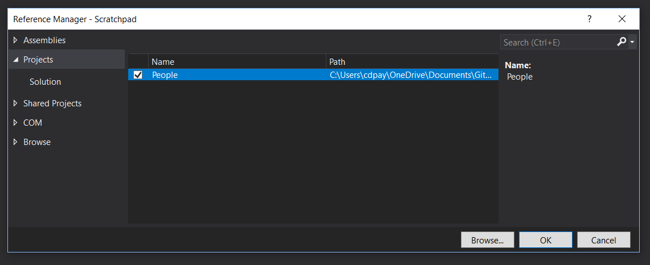Select the COM category
Image resolution: width=650 pixels, height=265 pixels.
click(32, 123)
